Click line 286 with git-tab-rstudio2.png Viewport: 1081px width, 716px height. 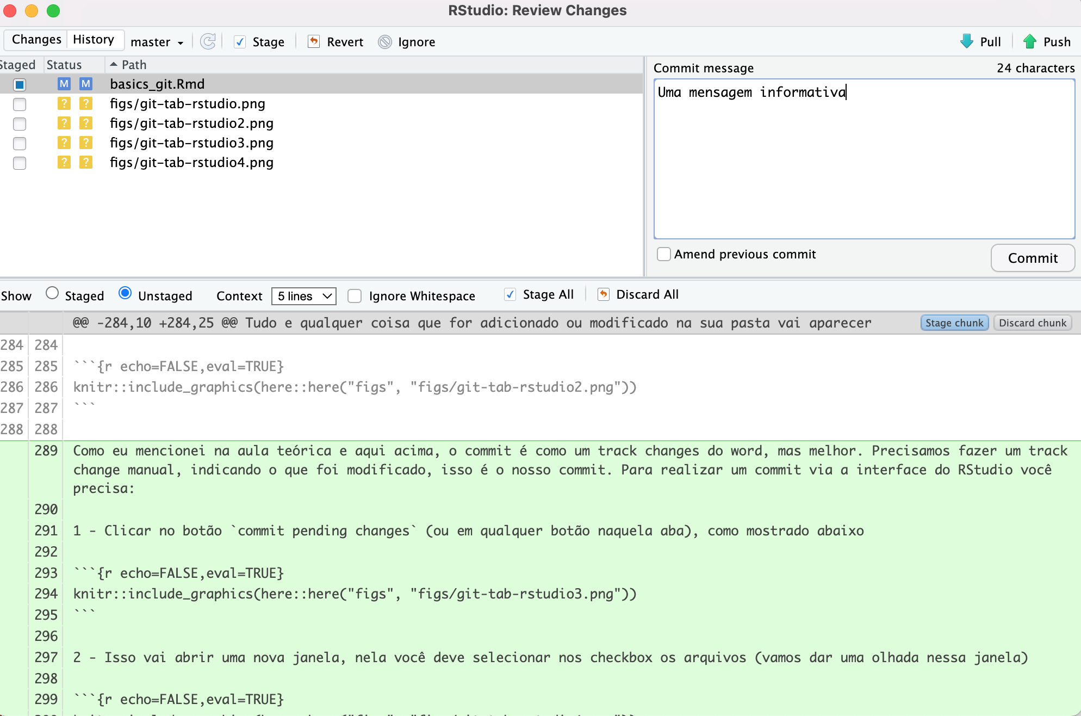[x=355, y=387]
